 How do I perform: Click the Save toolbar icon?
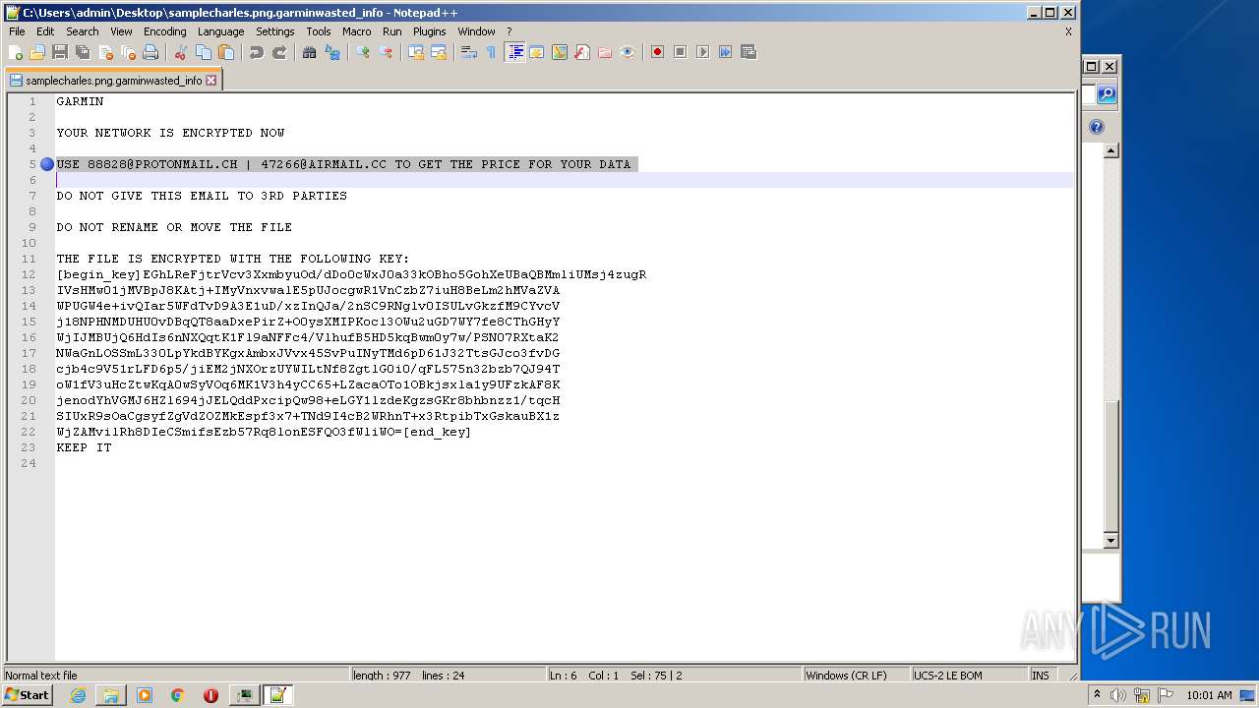point(60,52)
